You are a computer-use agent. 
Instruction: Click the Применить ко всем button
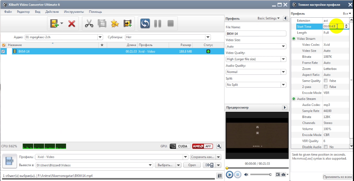pos(338,177)
